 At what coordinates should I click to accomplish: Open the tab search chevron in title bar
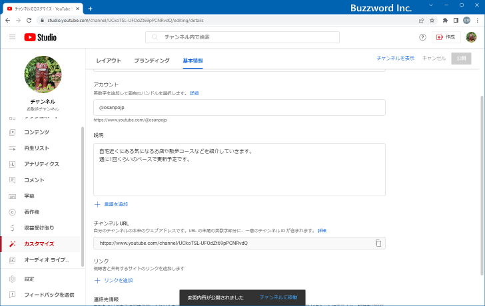tap(431, 5)
